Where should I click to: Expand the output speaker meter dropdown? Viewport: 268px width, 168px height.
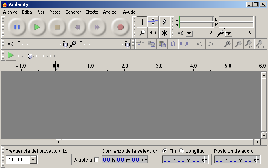[189, 33]
